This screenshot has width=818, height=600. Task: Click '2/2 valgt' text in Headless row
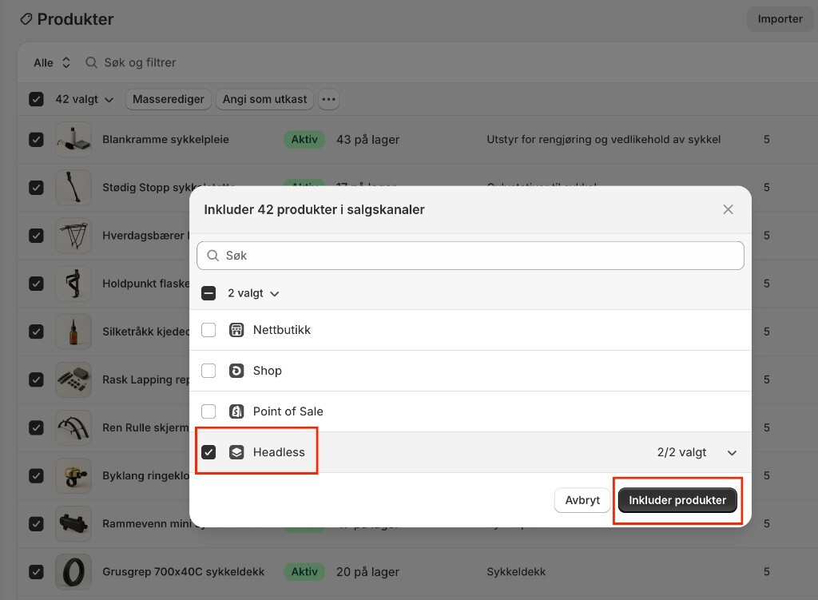pyautogui.click(x=681, y=452)
